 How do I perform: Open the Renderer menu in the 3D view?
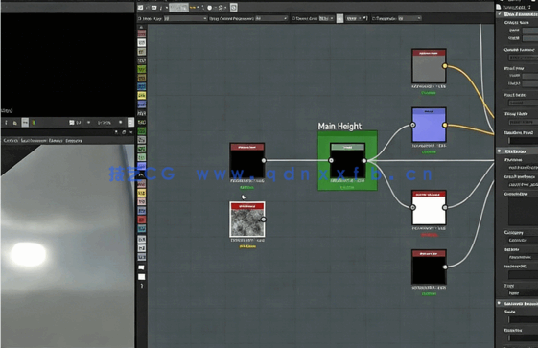74,141
